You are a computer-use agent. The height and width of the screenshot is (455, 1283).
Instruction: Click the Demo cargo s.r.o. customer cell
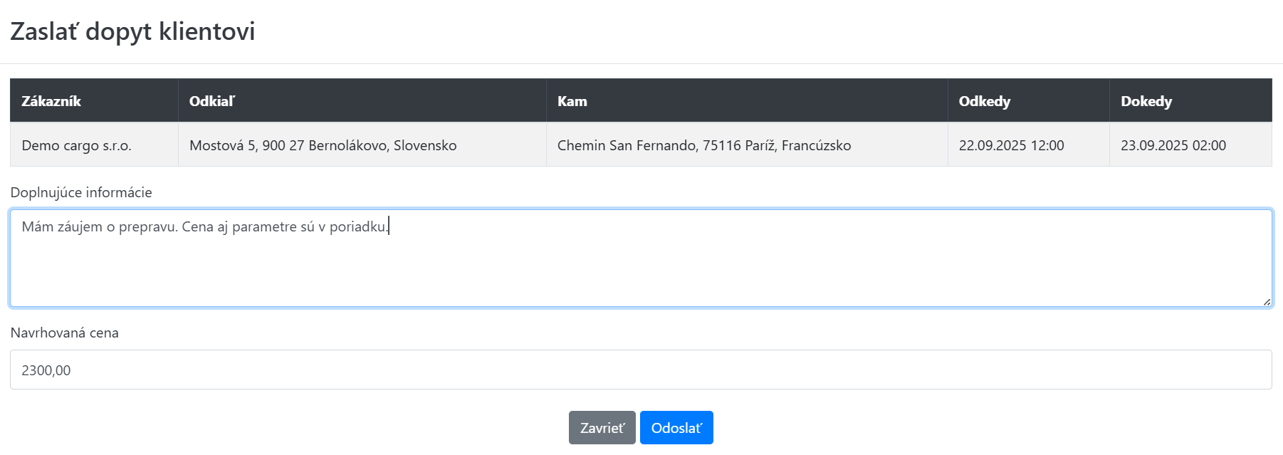77,145
